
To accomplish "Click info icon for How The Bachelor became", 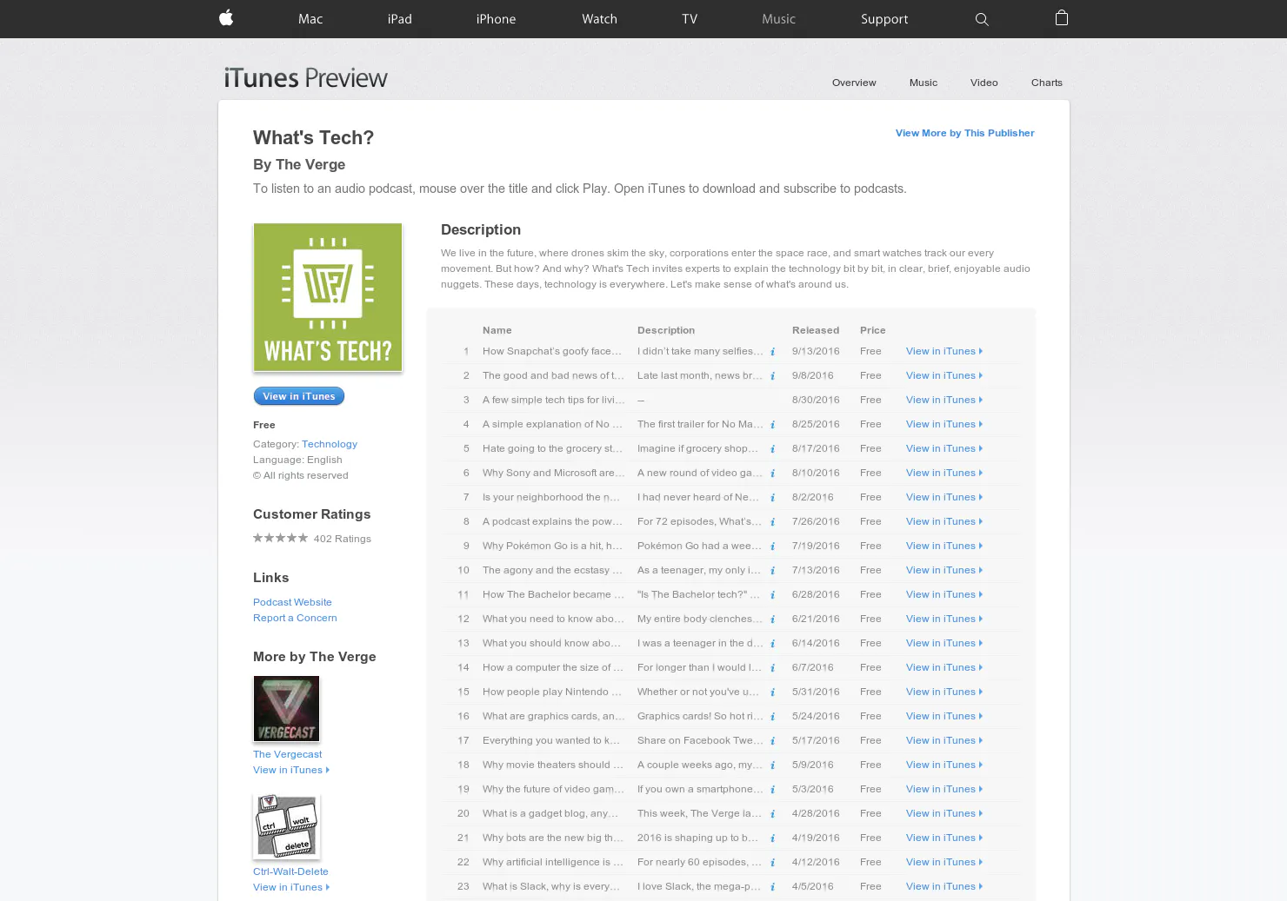I will point(772,595).
